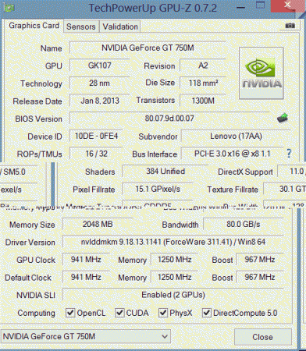
Task: Click the DirectX Support field 11.0
Action: pyautogui.click(x=292, y=172)
